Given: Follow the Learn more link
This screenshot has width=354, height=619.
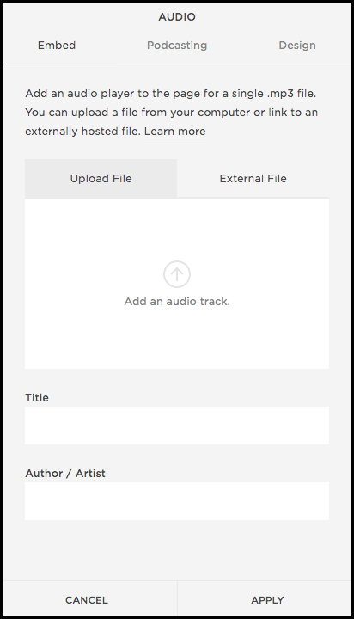Looking at the screenshot, I should (x=174, y=132).
